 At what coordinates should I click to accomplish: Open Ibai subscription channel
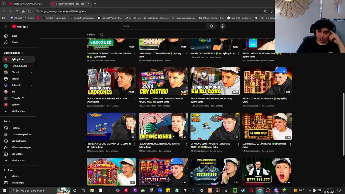[x=18, y=92]
